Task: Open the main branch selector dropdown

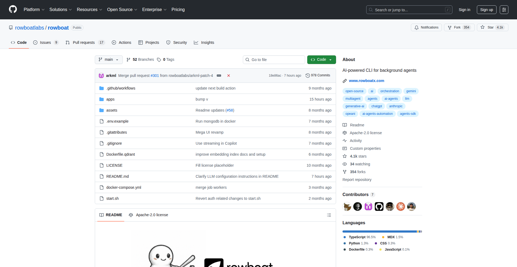Action: 109,60
